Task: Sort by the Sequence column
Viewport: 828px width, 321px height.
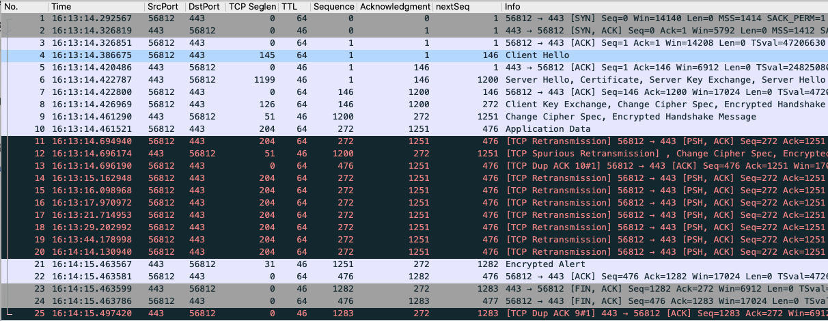Action: [x=332, y=6]
